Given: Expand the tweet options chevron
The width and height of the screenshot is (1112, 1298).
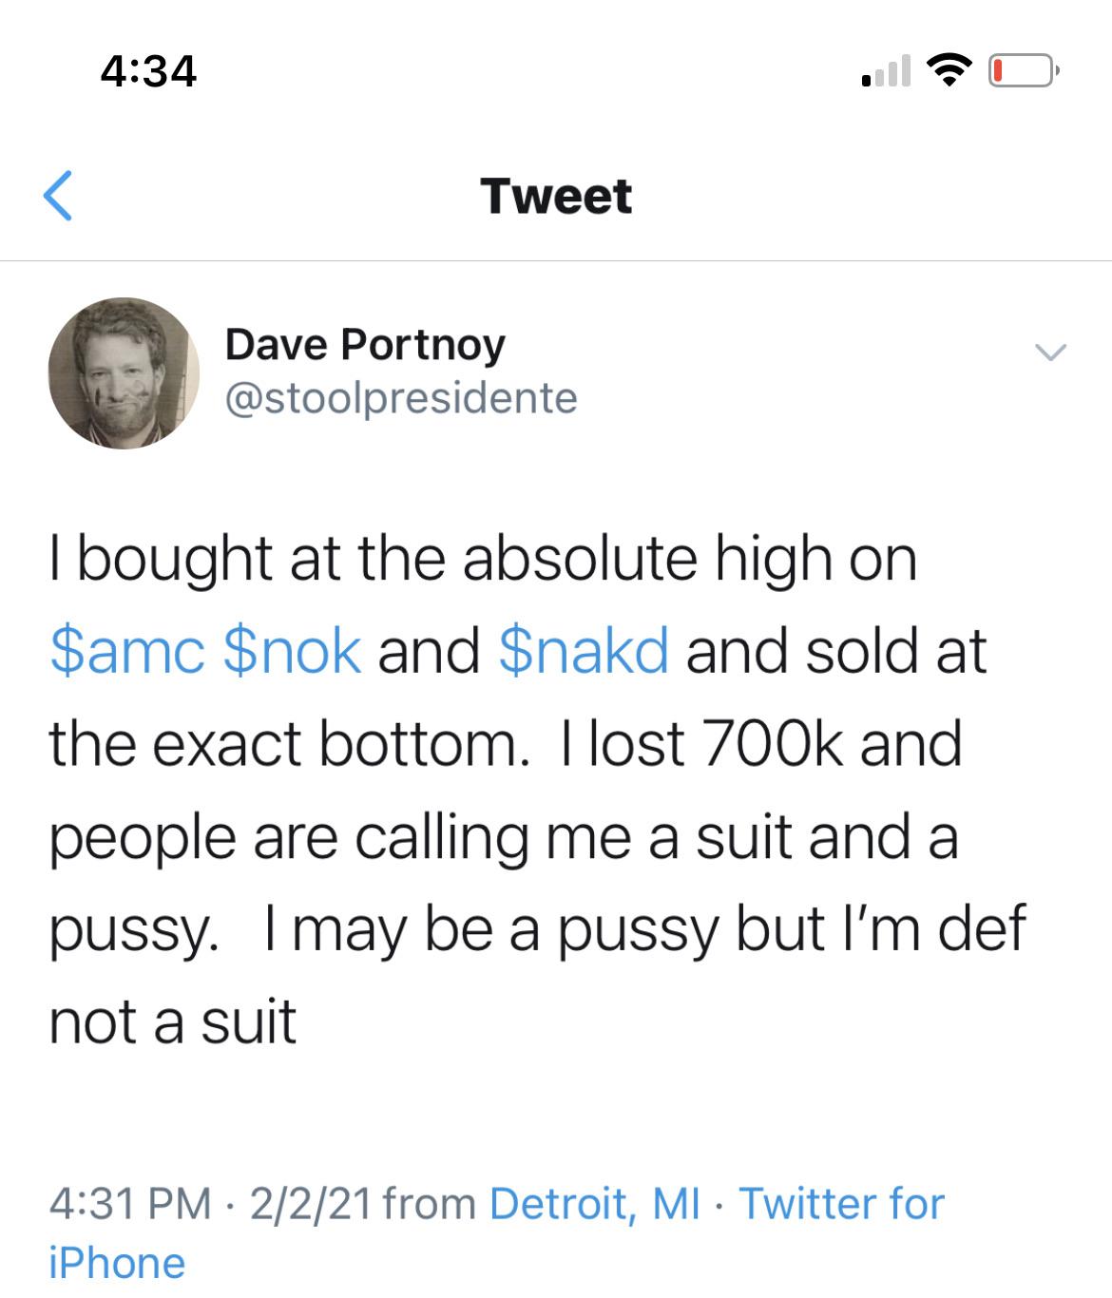Looking at the screenshot, I should point(1050,353).
